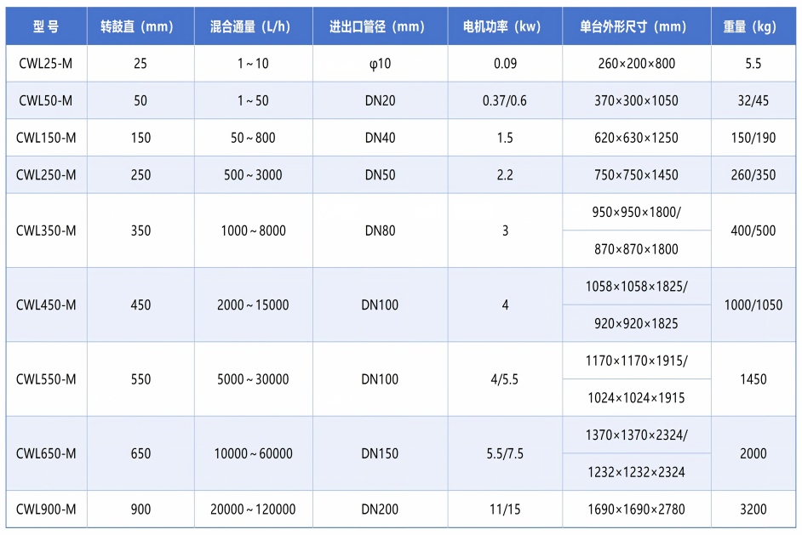The image size is (802, 535).
Task: Click the 重量 (kg) column header
Action: (x=753, y=26)
